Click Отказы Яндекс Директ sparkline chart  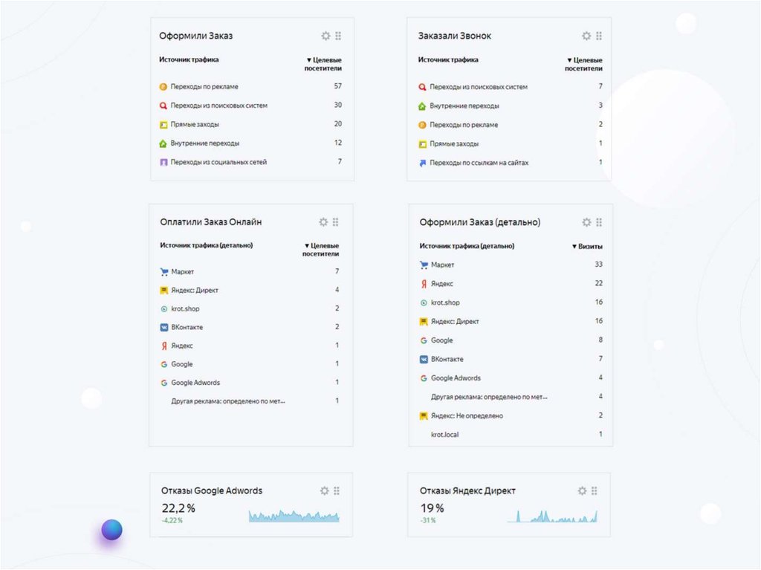(x=552, y=516)
